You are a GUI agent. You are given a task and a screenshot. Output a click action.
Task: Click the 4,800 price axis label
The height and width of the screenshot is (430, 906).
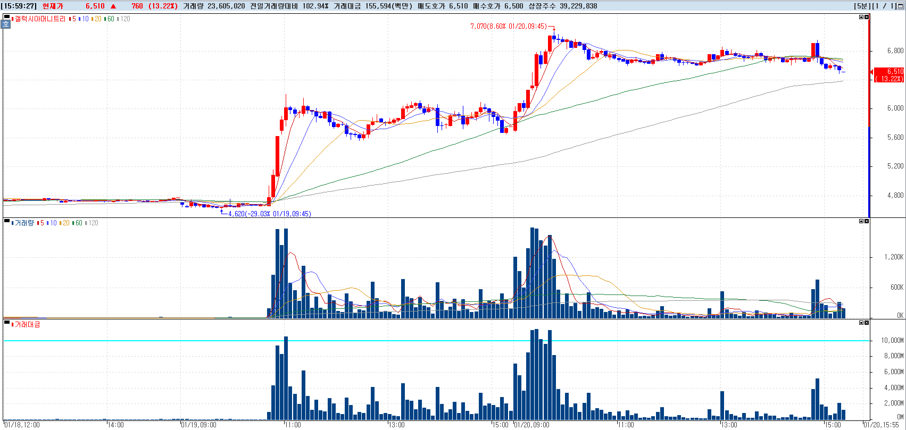[895, 195]
